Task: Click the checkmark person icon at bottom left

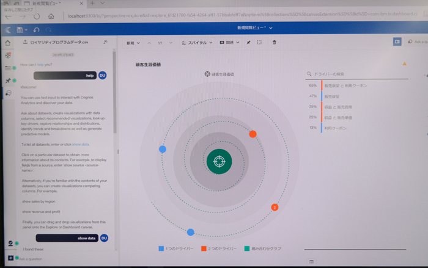Action: 10,243
